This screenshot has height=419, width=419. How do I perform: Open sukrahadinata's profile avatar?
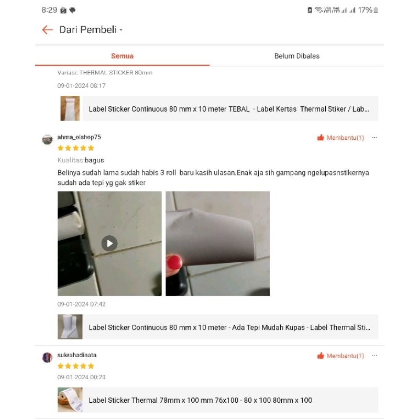click(47, 358)
